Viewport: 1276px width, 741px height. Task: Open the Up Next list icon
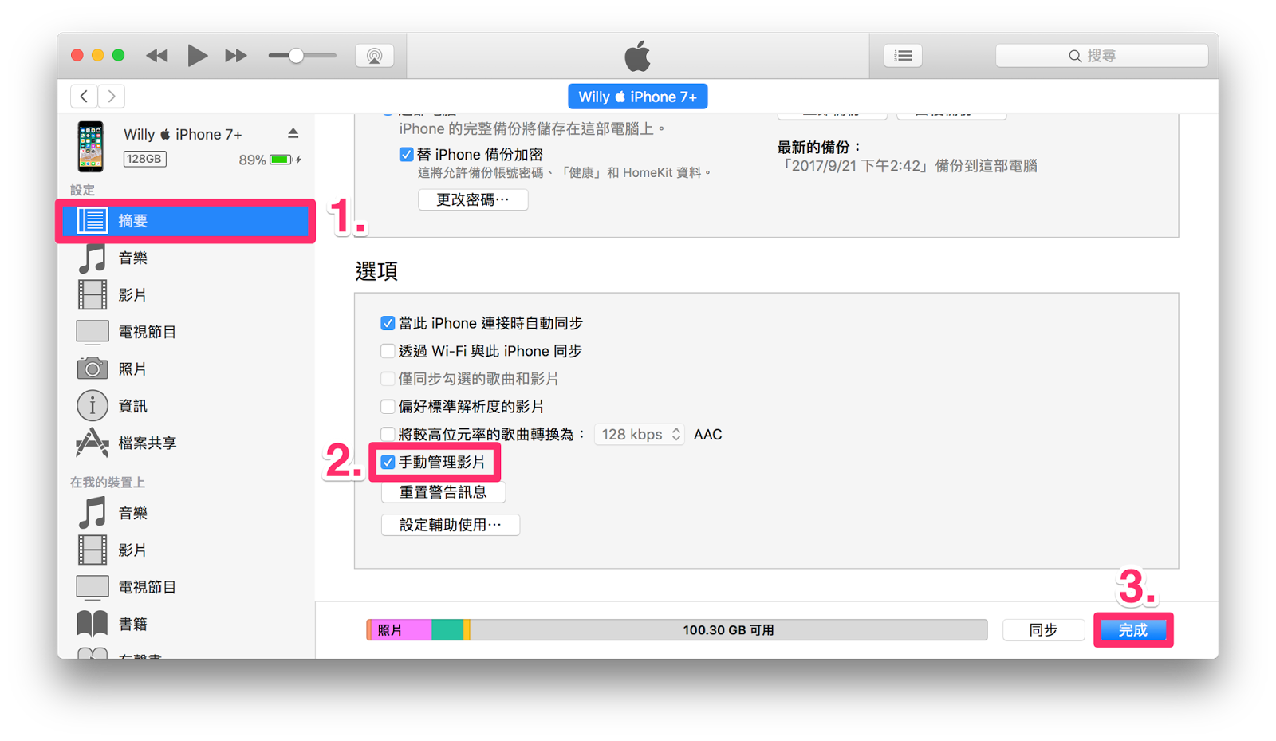tap(903, 56)
